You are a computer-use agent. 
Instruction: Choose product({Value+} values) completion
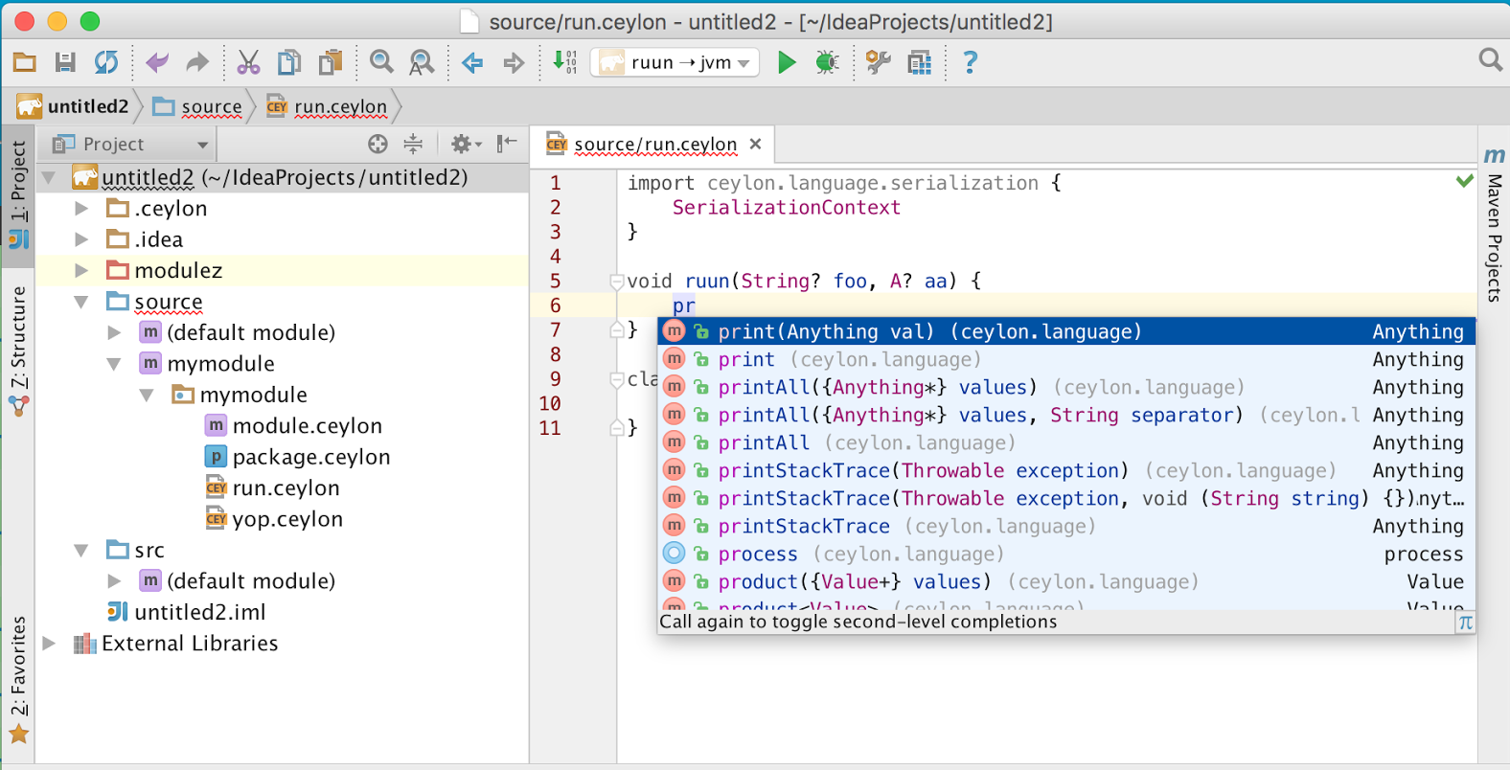[1065, 581]
